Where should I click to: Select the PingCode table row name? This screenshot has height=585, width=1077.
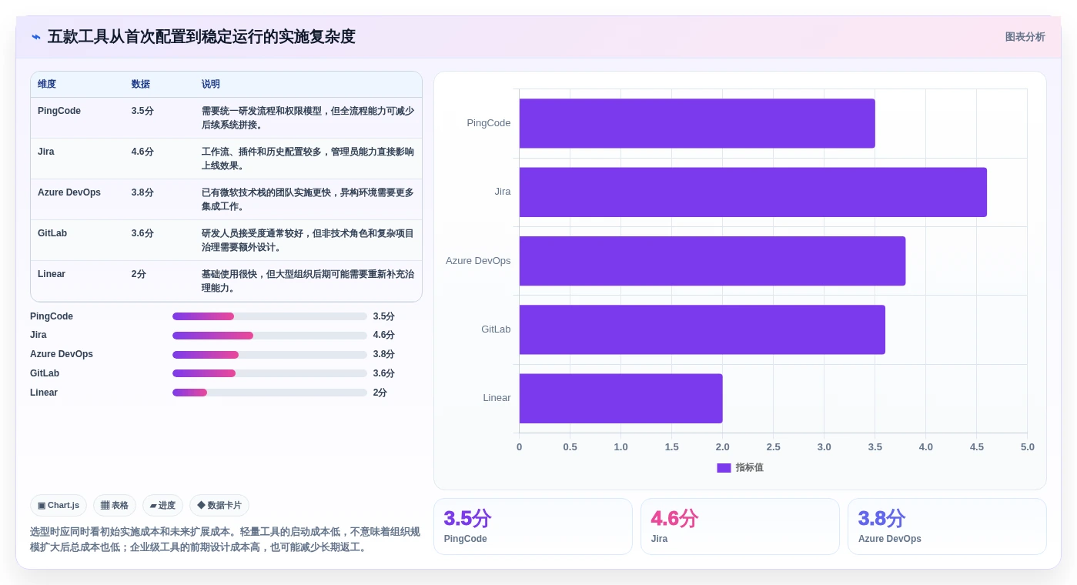point(59,111)
